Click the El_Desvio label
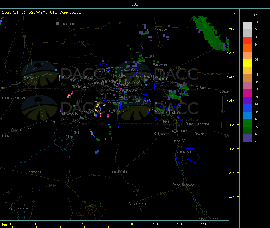The height and width of the screenshot is (228, 270). pyautogui.click(x=70, y=114)
